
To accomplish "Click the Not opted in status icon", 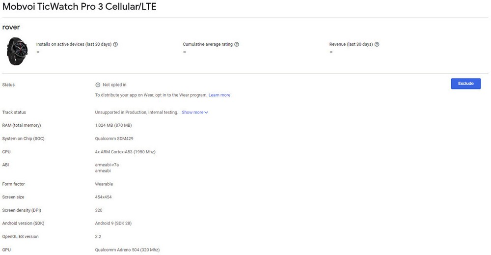I will 98,85.
